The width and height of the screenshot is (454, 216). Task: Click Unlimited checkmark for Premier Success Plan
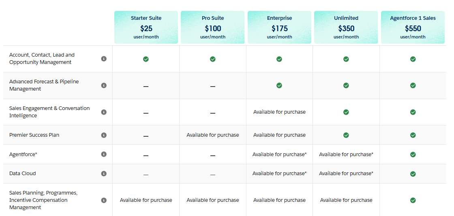(x=346, y=135)
